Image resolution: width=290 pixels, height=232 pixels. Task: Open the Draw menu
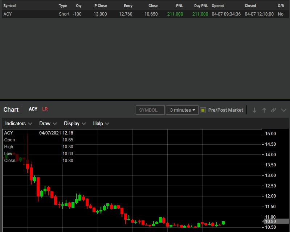(48, 123)
